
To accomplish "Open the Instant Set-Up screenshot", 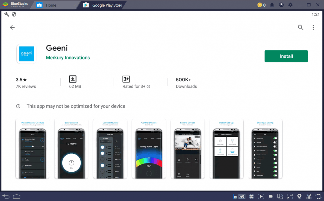I will point(226,148).
